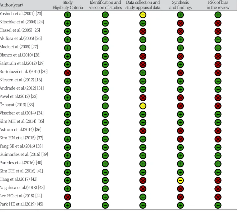239x212 pixels.
Task: Click author text Nagahisa et al.(2018) [43]
Action: click(x=22, y=187)
